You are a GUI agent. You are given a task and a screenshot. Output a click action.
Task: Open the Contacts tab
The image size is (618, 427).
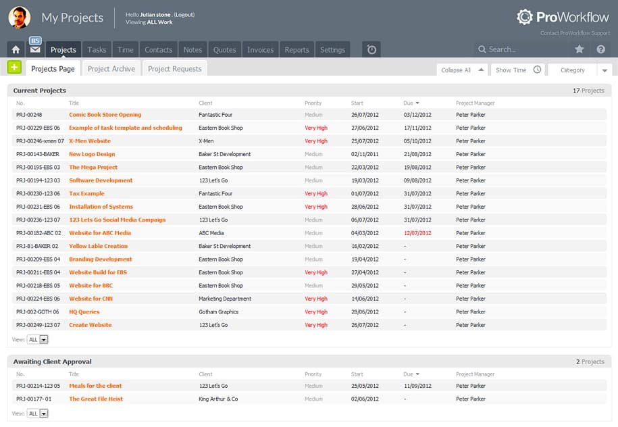click(159, 50)
